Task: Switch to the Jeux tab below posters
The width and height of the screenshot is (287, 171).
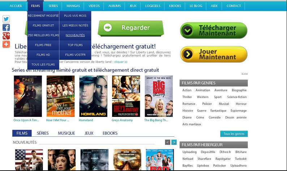Action: pyautogui.click(x=89, y=133)
